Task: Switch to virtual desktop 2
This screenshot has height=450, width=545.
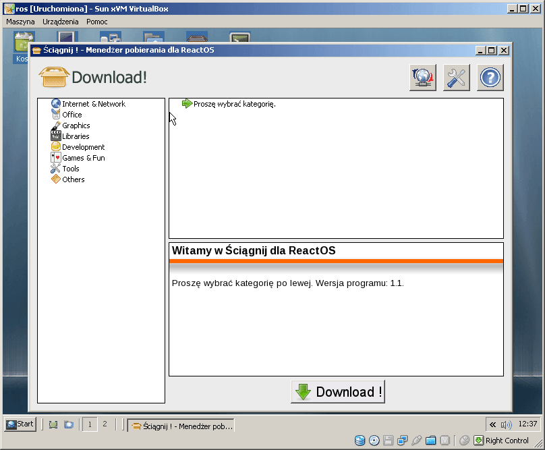Action: tap(105, 424)
